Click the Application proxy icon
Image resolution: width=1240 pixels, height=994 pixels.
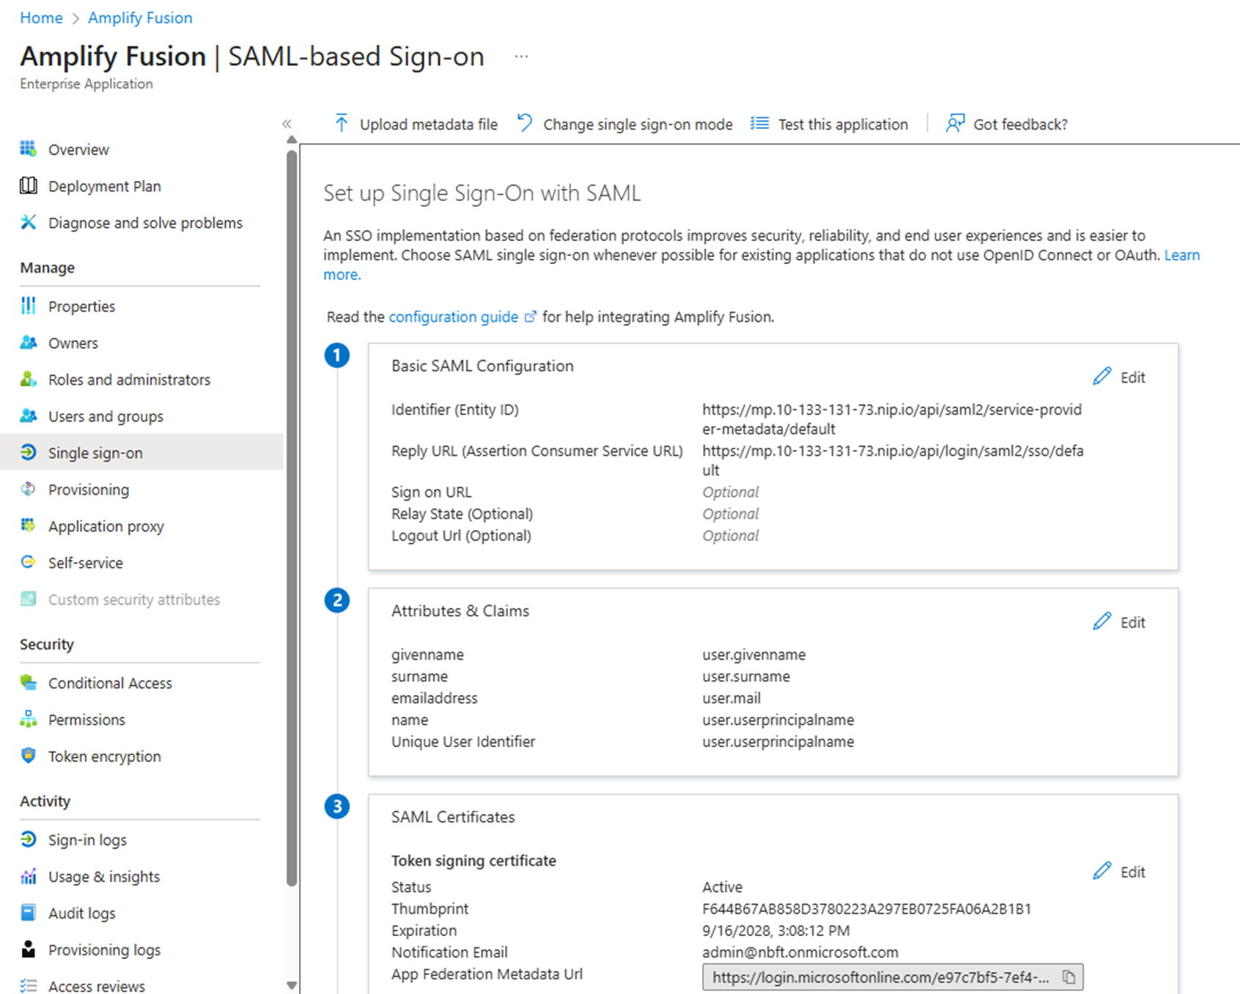click(x=28, y=526)
